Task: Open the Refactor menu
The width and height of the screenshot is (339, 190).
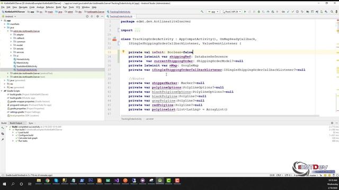Action: pos(50,7)
